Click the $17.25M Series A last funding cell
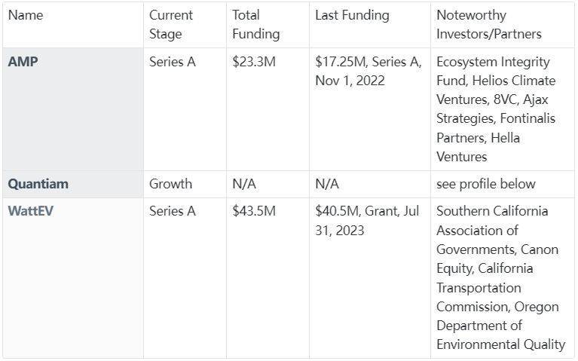578x361 pixels. [370, 109]
